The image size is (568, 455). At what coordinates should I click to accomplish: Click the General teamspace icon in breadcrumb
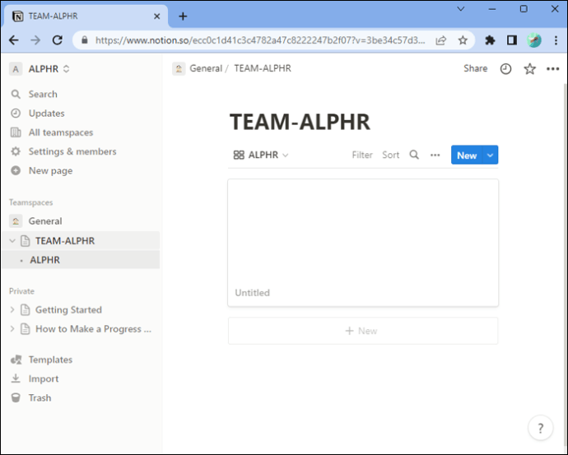179,68
